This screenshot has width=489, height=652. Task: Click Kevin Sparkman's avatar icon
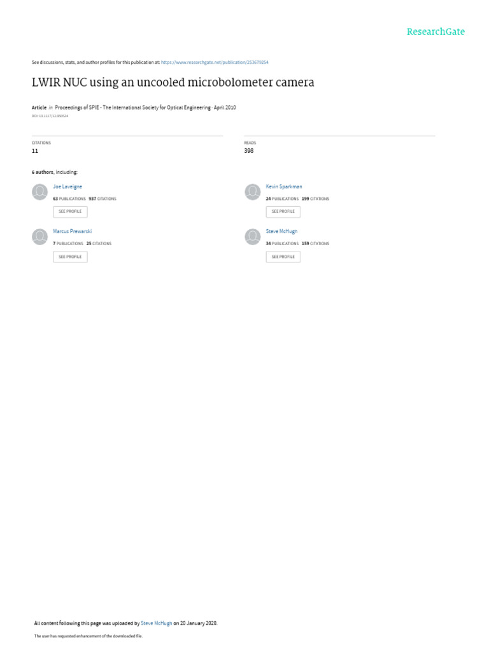click(252, 192)
